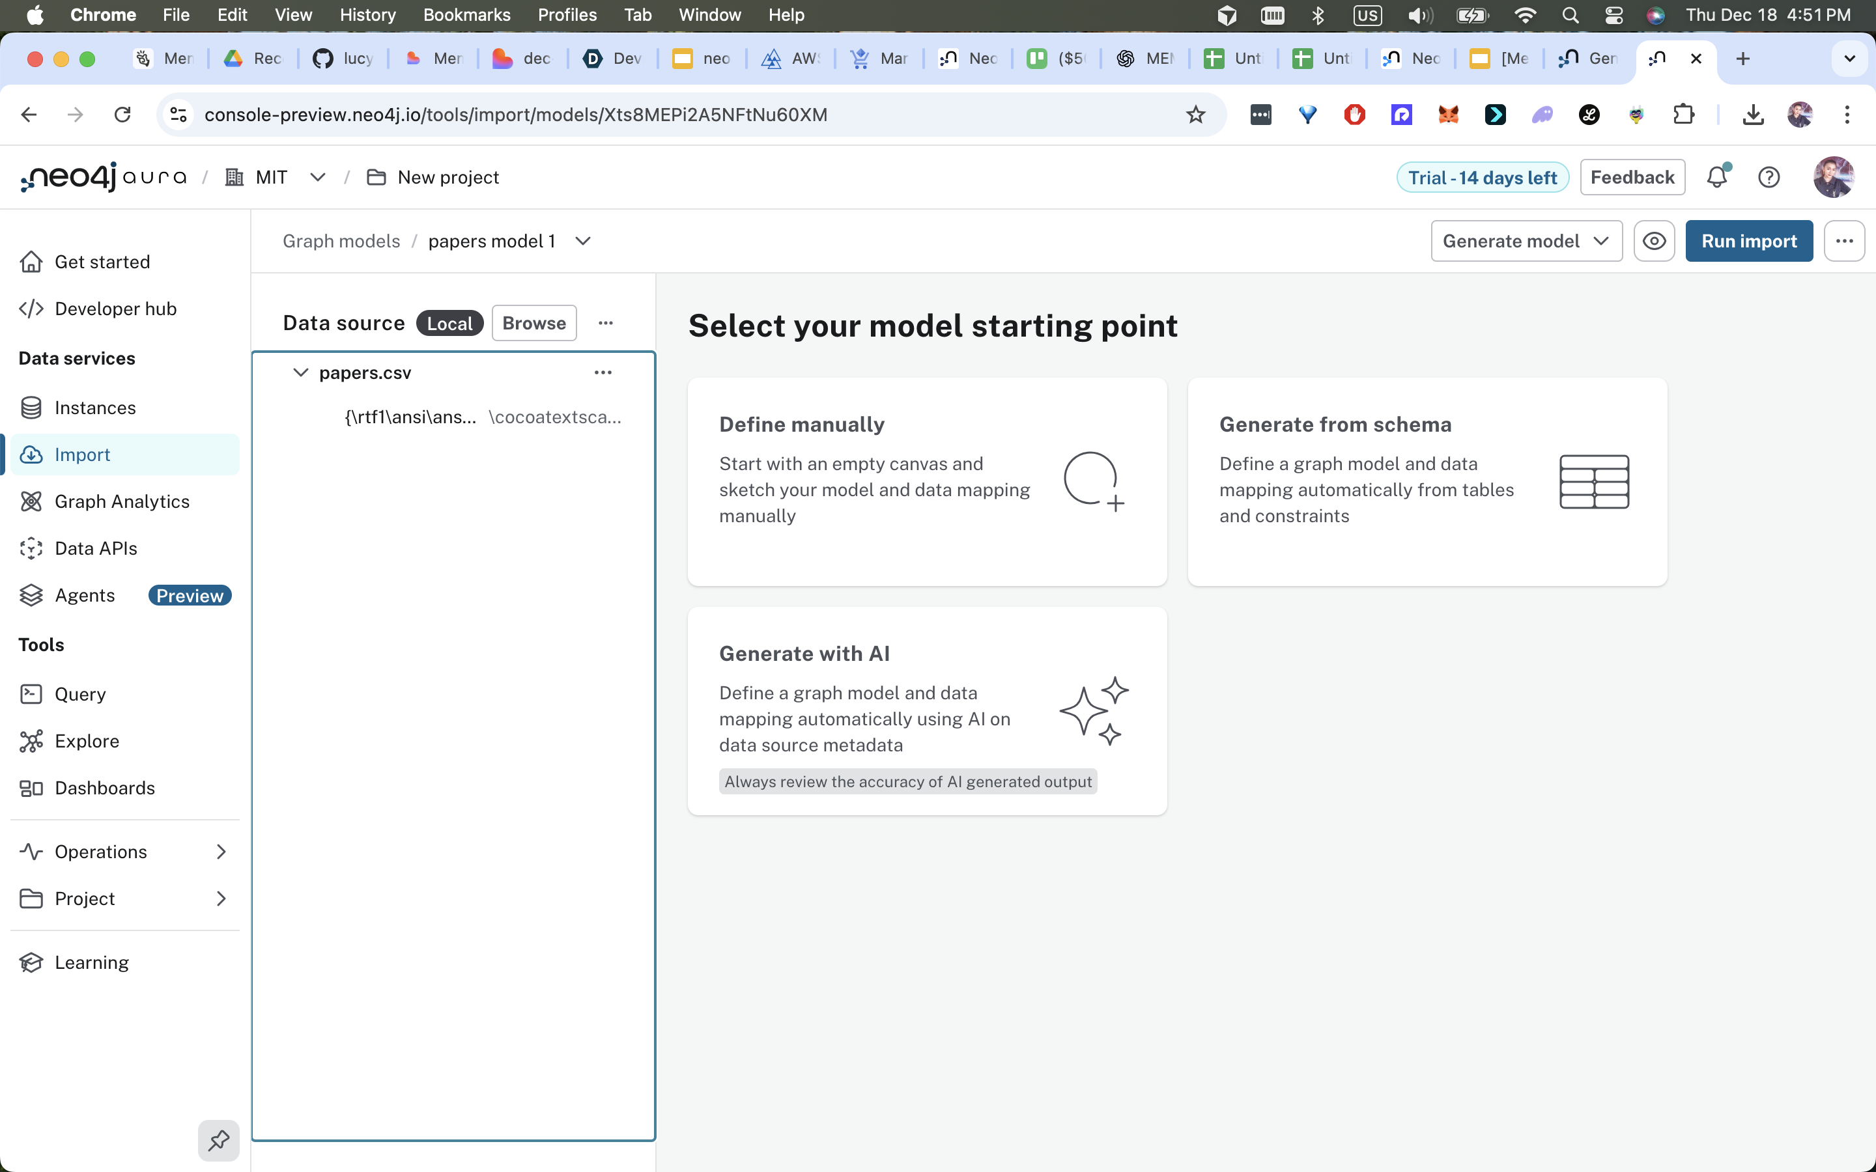
Task: Open the Generate model dropdown
Action: coord(1526,241)
